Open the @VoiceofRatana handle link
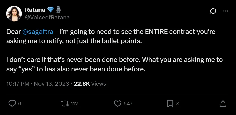 click(x=47, y=17)
